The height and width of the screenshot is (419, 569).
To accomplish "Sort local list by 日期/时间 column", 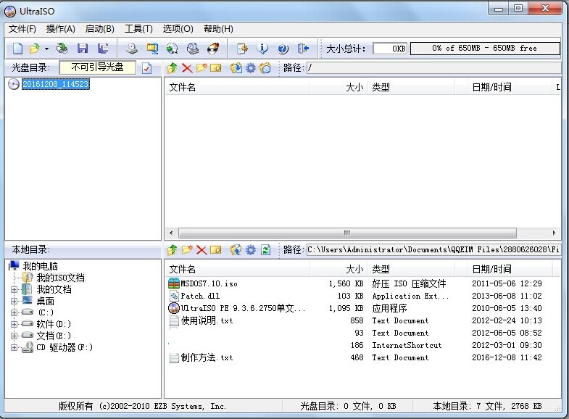I will coord(509,269).
